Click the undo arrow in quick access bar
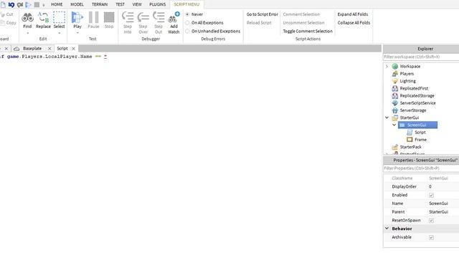The image size is (459, 258). coord(11,4)
